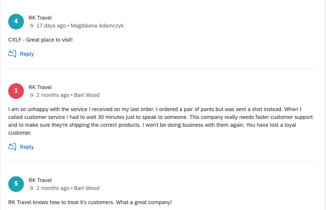326x210 pixels.
Task: Click the "17 days ago" timestamp
Action: point(51,26)
